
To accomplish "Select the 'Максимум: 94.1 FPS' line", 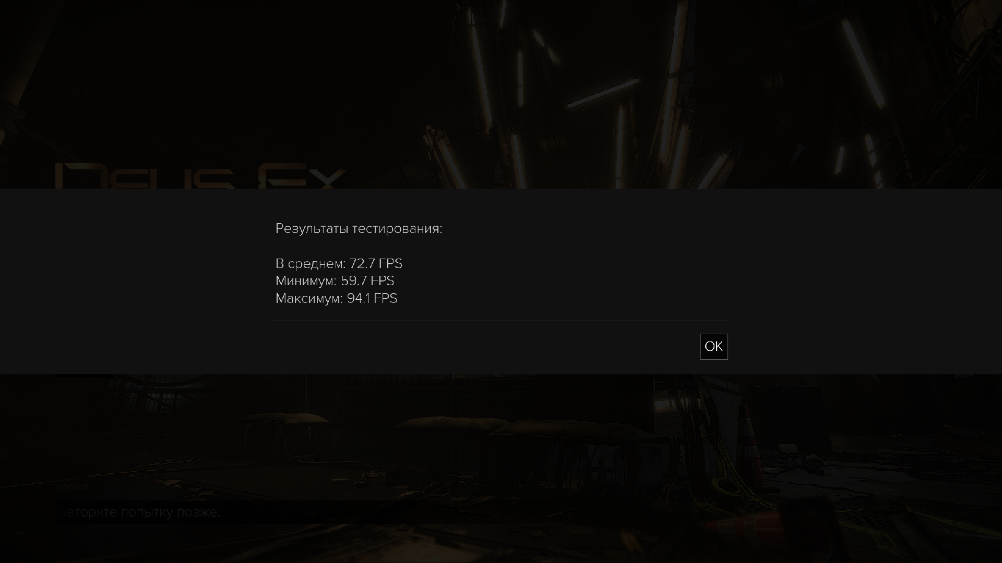I will pos(336,299).
